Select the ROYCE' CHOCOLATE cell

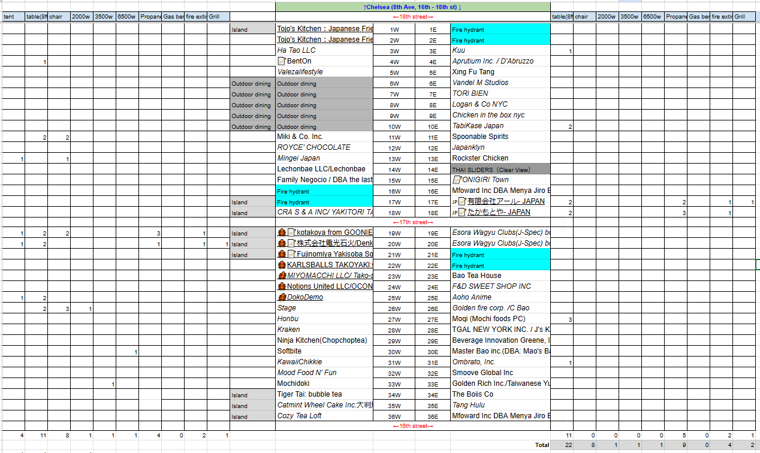click(x=324, y=147)
